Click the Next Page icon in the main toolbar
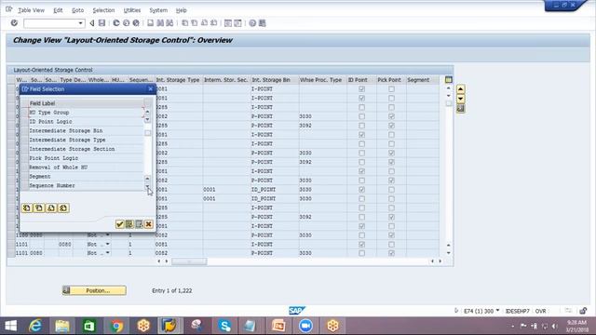This screenshot has height=335, width=596. coord(204,23)
